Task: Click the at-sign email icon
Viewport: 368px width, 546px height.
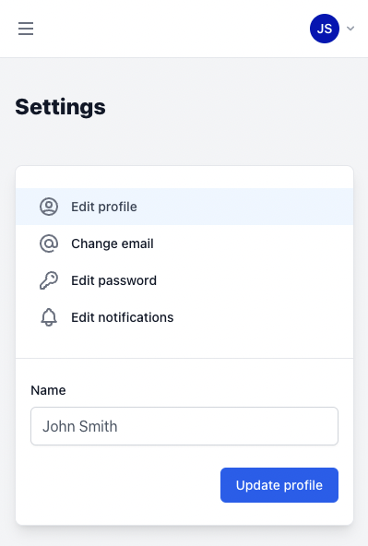Action: click(x=49, y=243)
